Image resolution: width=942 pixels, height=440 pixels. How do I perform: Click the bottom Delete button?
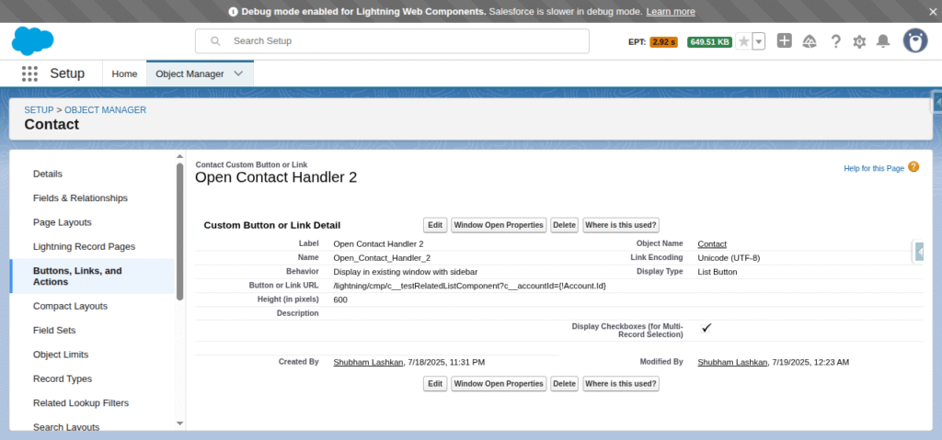pyautogui.click(x=564, y=384)
